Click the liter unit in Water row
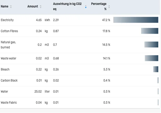The height and width of the screenshot is (113, 161). coord(47,92)
